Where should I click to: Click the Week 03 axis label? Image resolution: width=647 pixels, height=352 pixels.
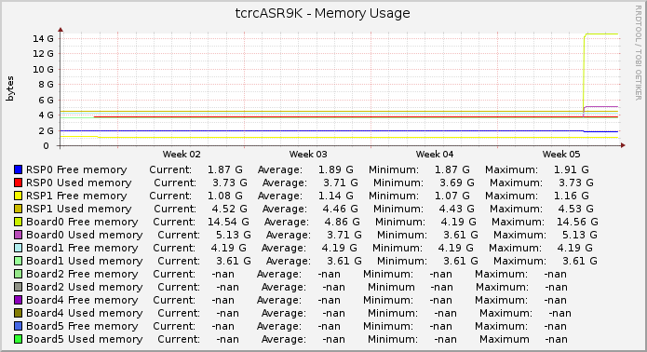[x=308, y=155]
